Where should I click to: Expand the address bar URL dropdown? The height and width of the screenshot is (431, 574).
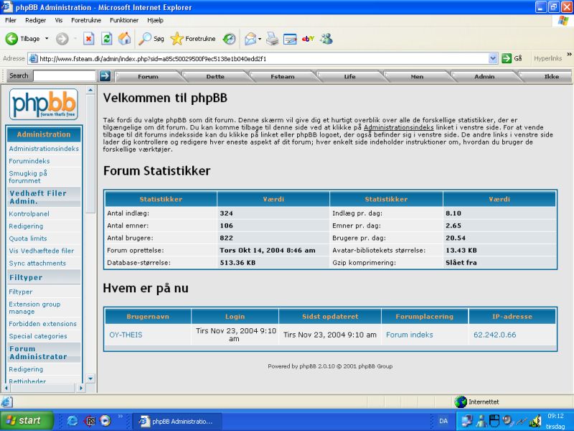click(x=493, y=58)
